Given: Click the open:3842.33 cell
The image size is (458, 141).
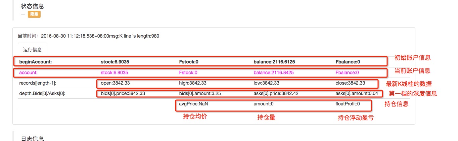Looking at the screenshot, I should [114, 83].
